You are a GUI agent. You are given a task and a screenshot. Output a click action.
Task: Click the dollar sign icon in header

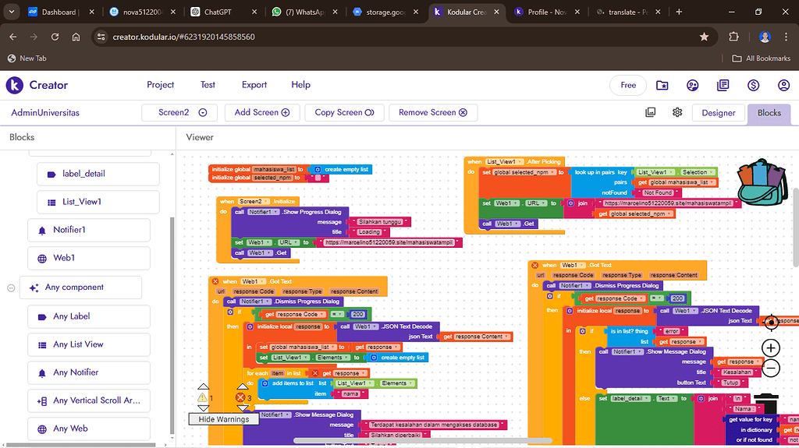753,86
